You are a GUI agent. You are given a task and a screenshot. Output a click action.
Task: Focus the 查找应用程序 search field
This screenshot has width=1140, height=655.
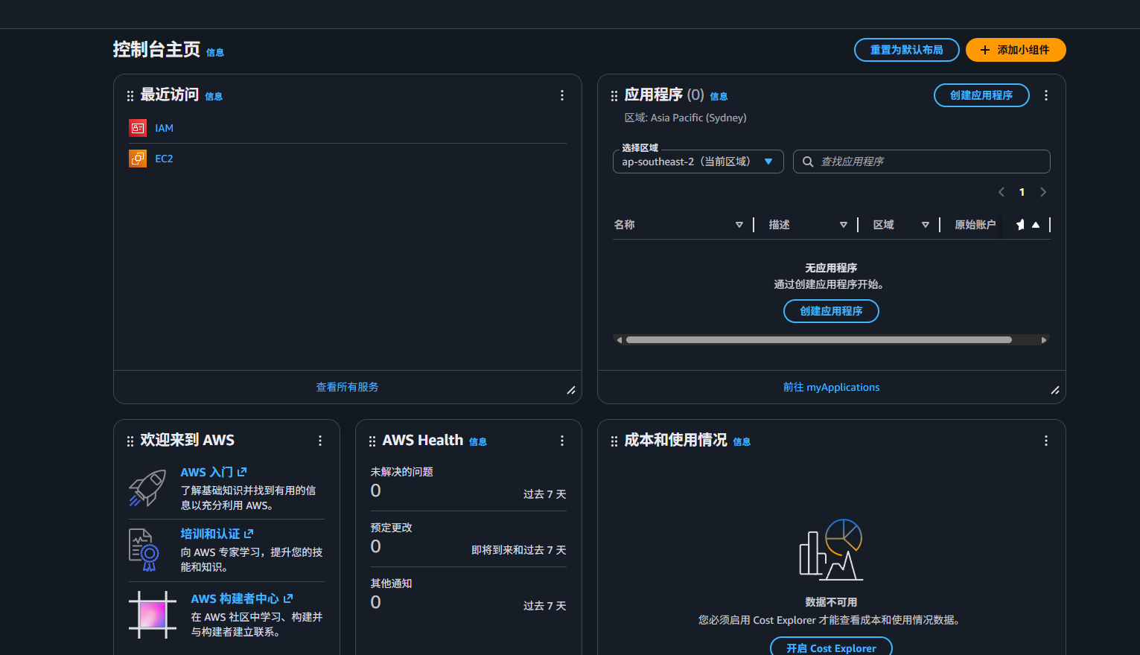click(922, 162)
